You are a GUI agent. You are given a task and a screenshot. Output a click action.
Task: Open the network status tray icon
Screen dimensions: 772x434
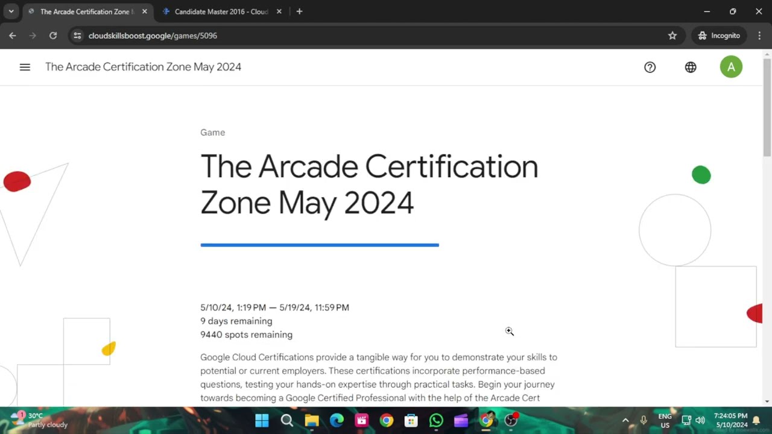pos(686,420)
